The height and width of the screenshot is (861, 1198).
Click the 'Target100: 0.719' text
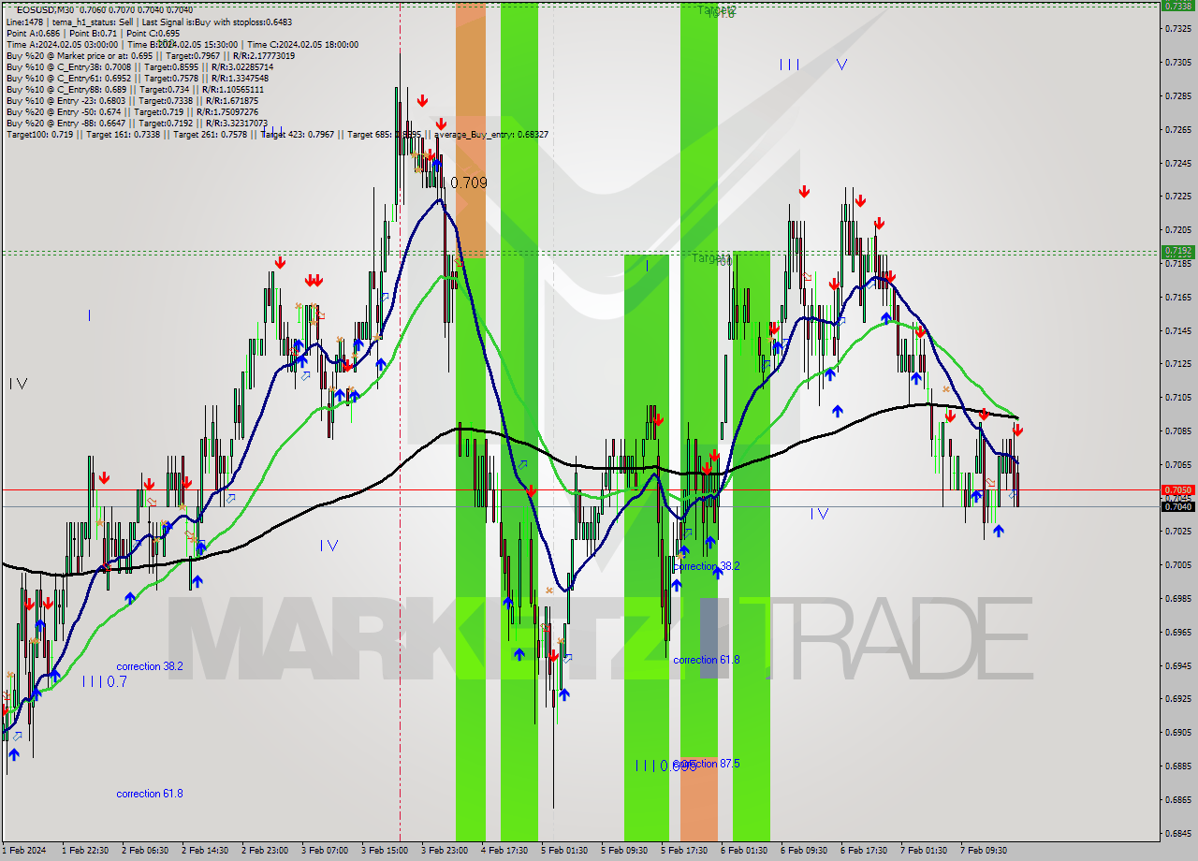point(39,135)
